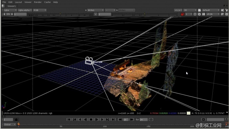Open the wipe compositing mode dropdown

click(x=110, y=10)
